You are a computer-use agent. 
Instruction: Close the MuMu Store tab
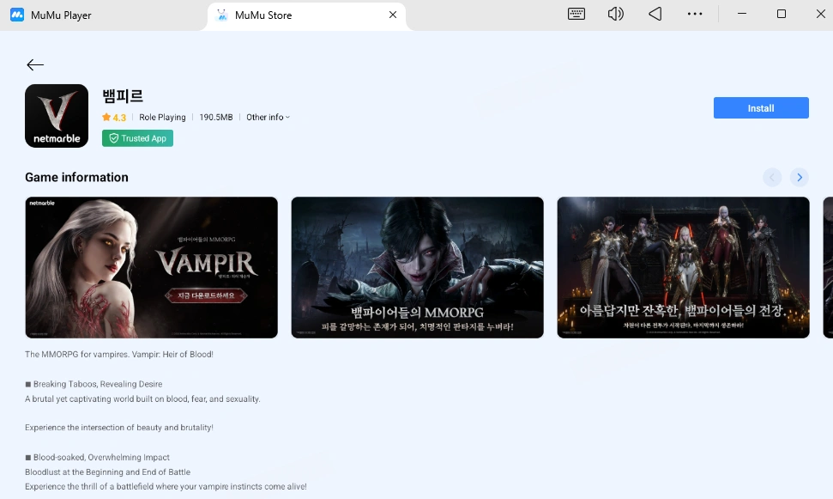tap(393, 15)
